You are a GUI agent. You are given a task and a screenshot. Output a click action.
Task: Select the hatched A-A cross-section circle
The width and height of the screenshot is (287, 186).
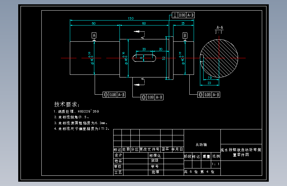tap(219, 58)
